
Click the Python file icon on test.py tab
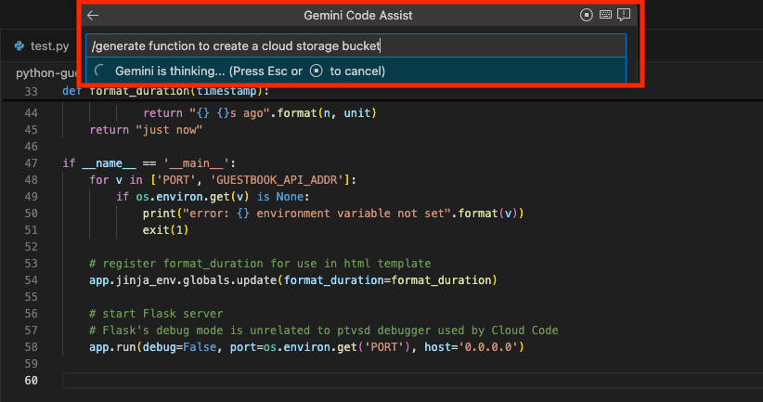tap(19, 45)
